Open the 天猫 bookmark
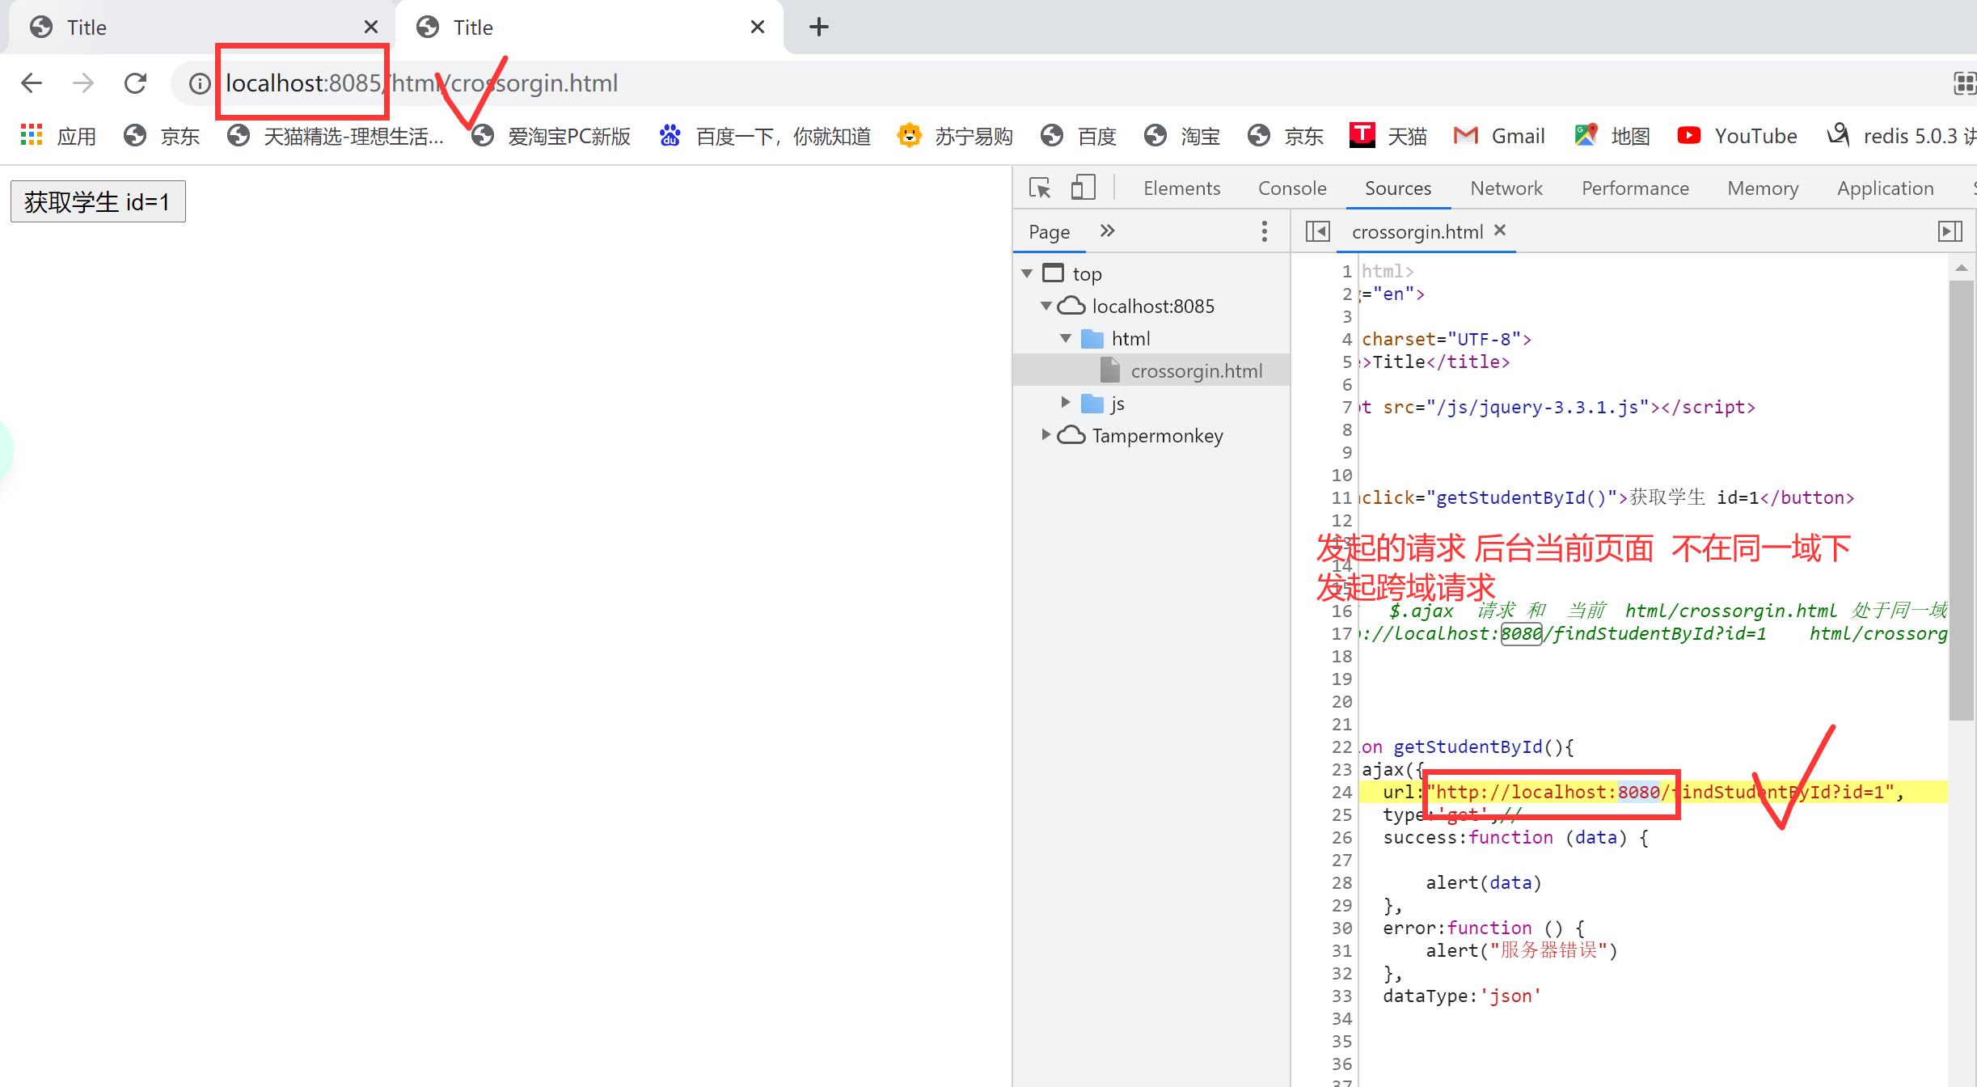The width and height of the screenshot is (1977, 1087). coord(1388,136)
